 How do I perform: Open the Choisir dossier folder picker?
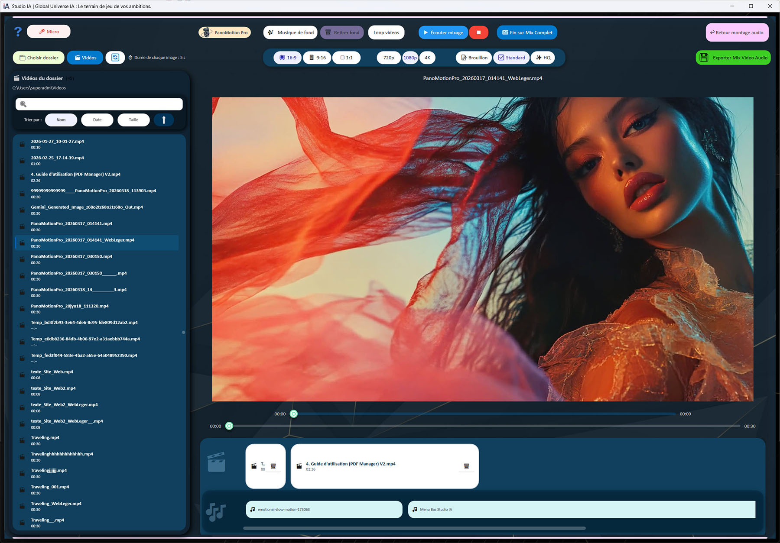(39, 58)
